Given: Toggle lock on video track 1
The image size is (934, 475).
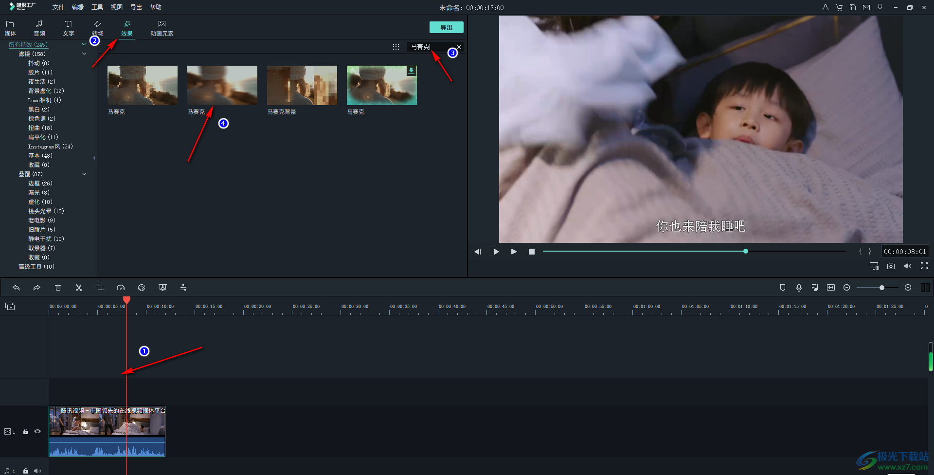Looking at the screenshot, I should (x=26, y=432).
